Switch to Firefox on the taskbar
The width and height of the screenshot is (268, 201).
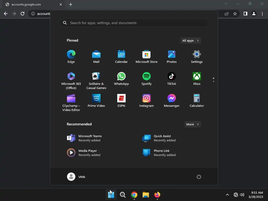pos(157,195)
